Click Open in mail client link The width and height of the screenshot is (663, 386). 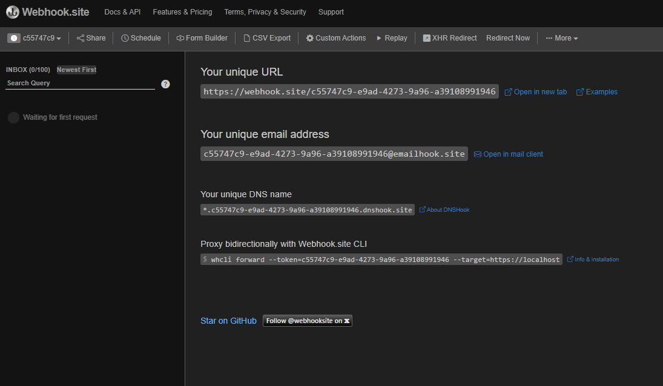[508, 154]
